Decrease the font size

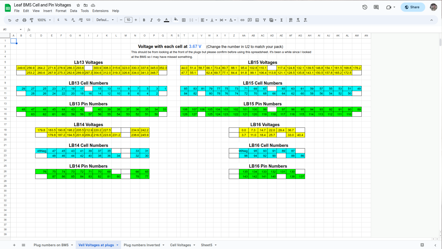coord(121,20)
